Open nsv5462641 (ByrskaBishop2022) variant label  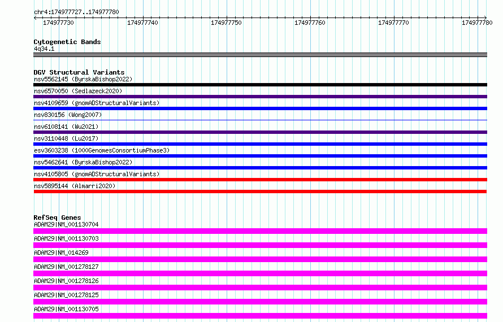[x=83, y=162]
